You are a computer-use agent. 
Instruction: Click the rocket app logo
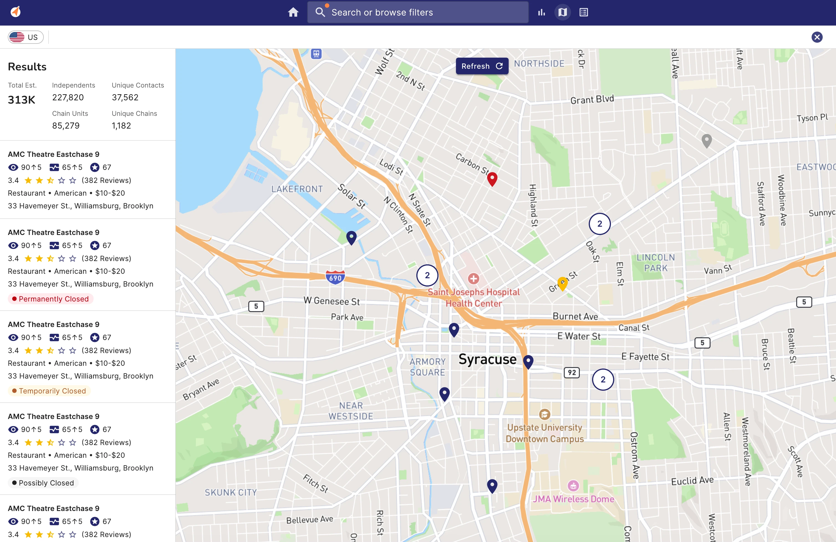tap(16, 12)
